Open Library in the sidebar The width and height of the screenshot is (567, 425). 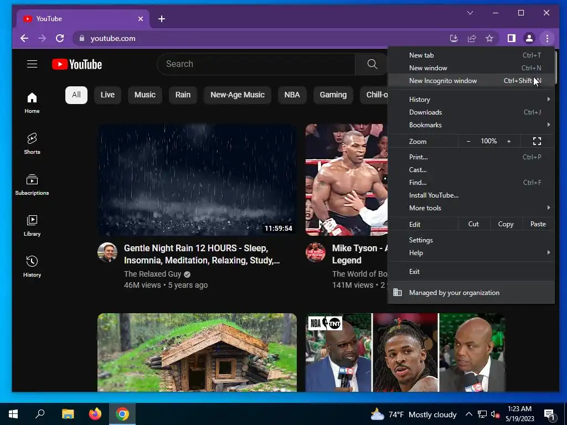click(32, 226)
